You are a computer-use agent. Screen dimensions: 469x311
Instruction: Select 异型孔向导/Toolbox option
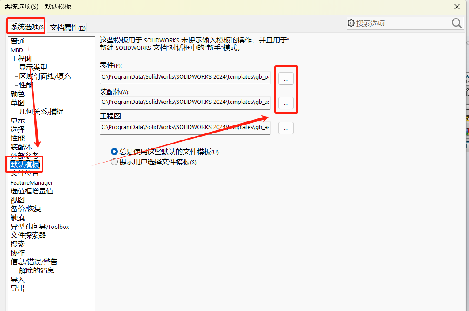[40, 227]
